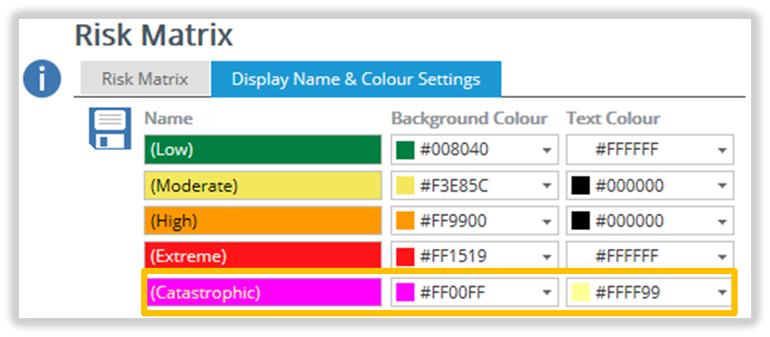Edit the (Extreme) name field
This screenshot has width=770, height=337.
262,255
